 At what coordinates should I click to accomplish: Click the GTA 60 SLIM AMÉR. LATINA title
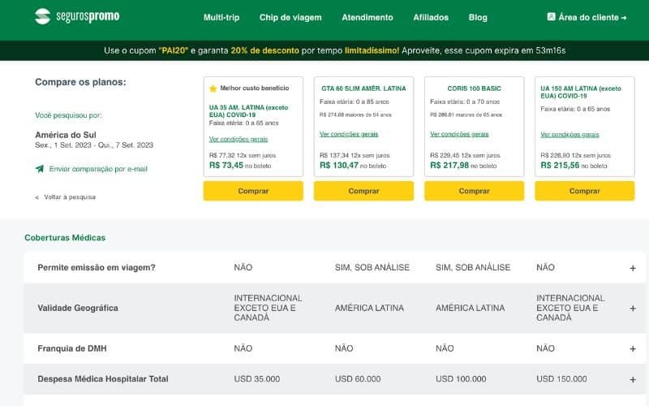point(363,89)
